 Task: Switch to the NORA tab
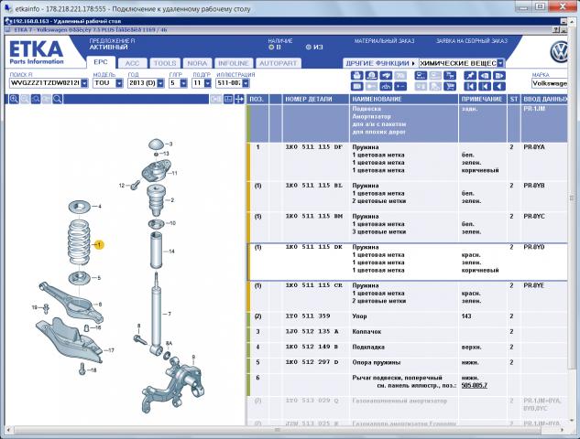click(197, 63)
